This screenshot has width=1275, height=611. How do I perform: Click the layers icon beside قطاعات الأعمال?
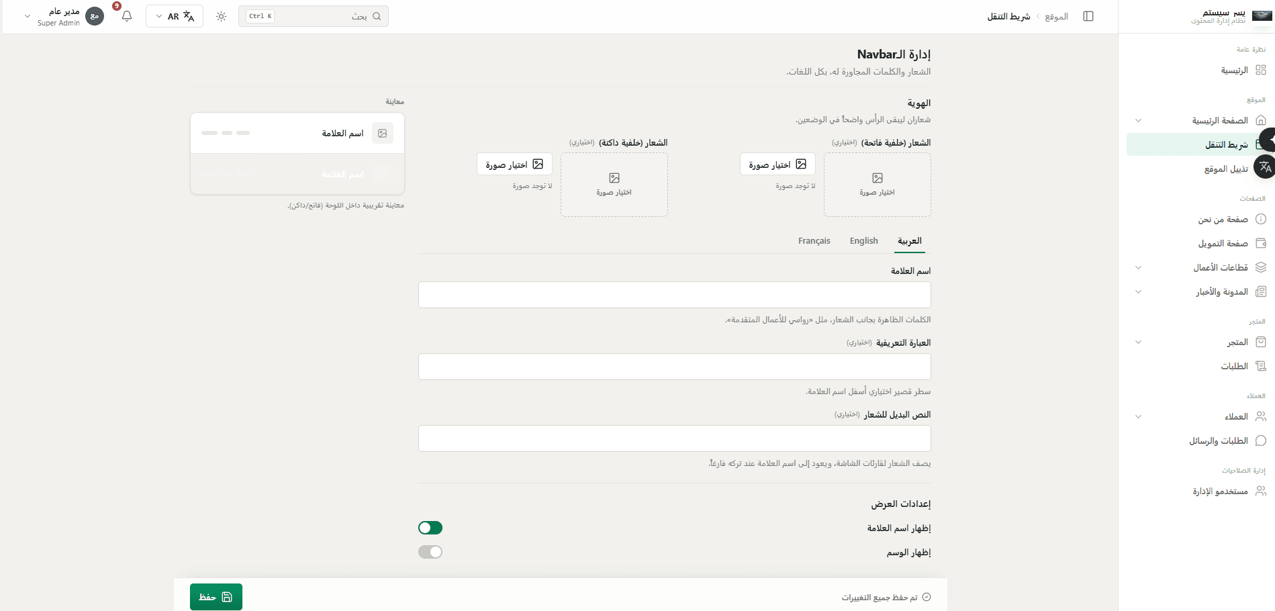pos(1261,267)
